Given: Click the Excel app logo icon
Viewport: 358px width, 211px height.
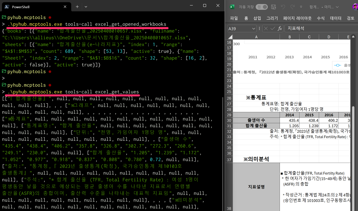Looking at the screenshot, I should pyautogui.click(x=232, y=7).
